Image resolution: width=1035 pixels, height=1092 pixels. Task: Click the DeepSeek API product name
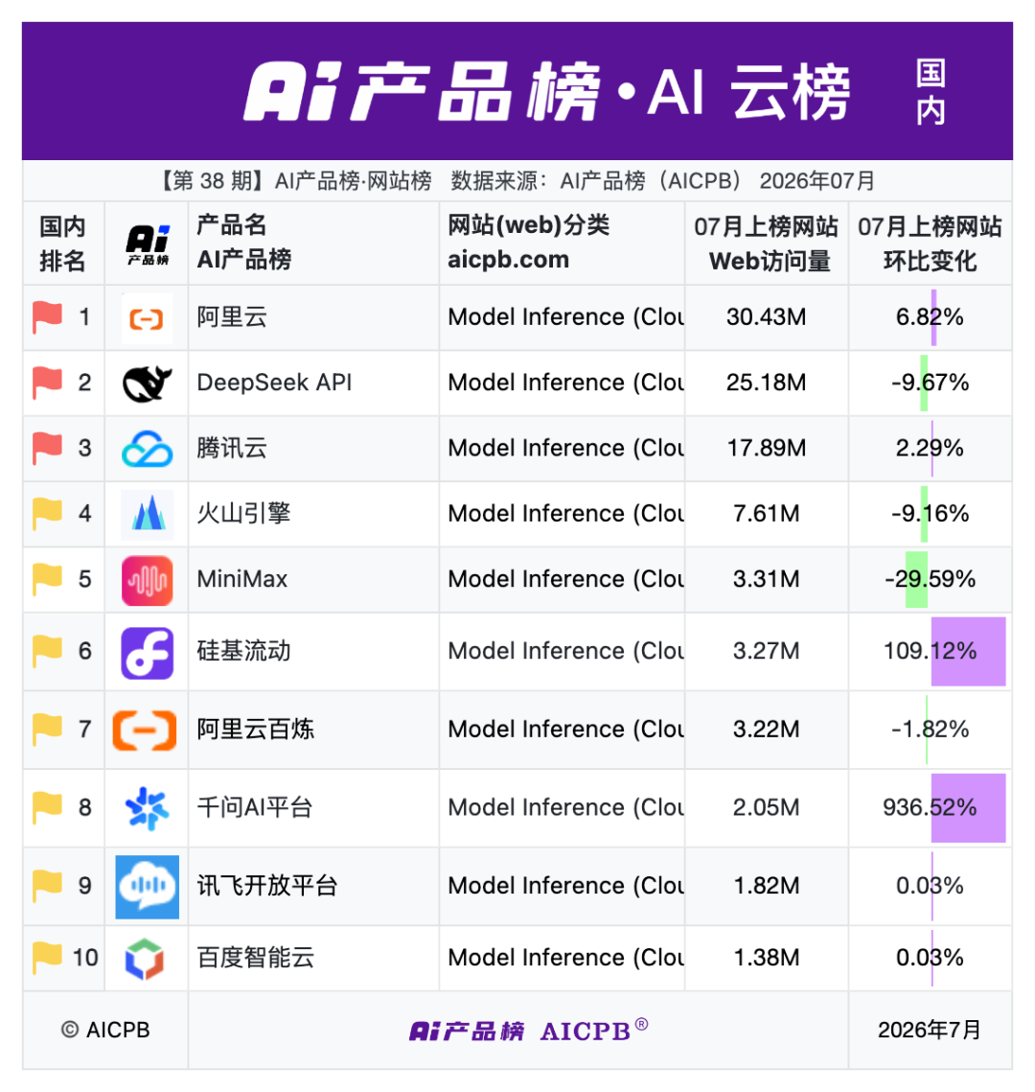274,383
